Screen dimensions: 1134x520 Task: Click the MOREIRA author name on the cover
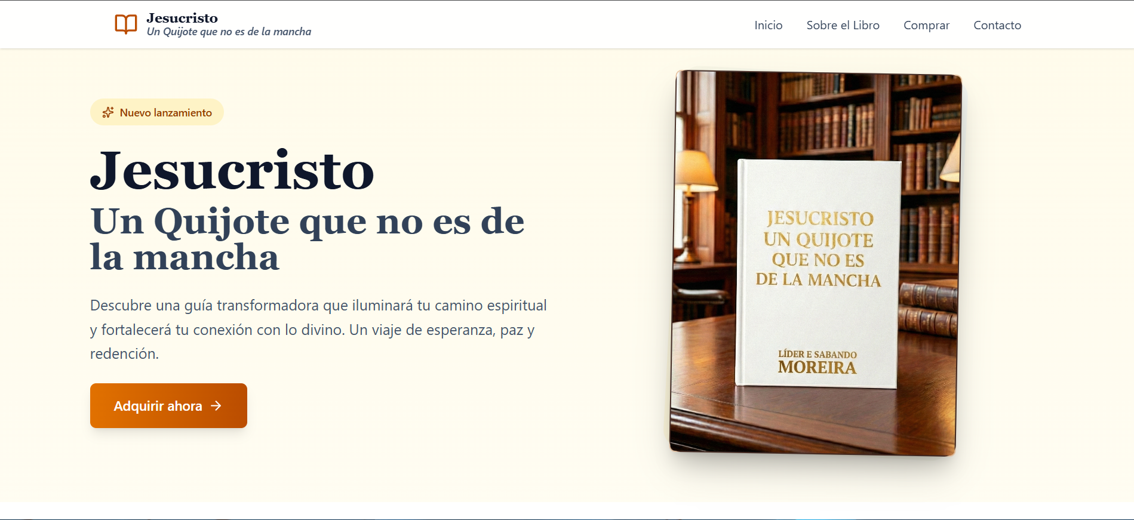tap(817, 367)
